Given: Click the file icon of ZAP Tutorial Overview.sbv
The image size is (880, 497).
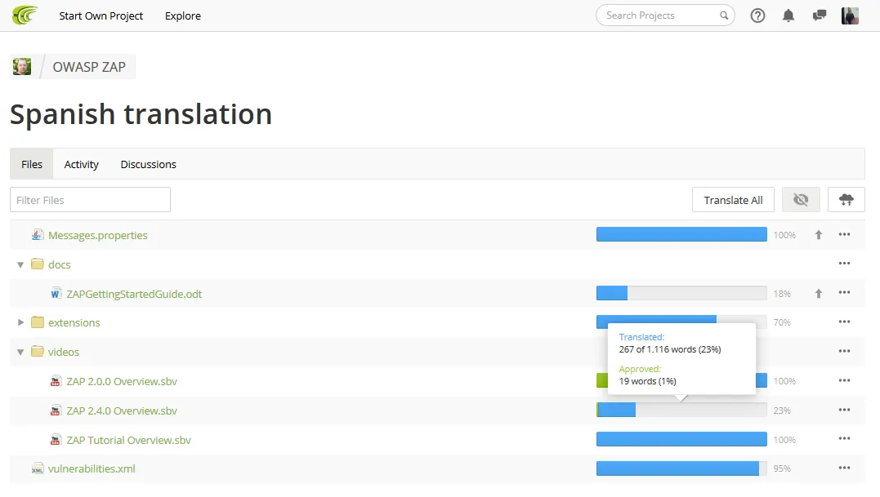Looking at the screenshot, I should [x=56, y=439].
